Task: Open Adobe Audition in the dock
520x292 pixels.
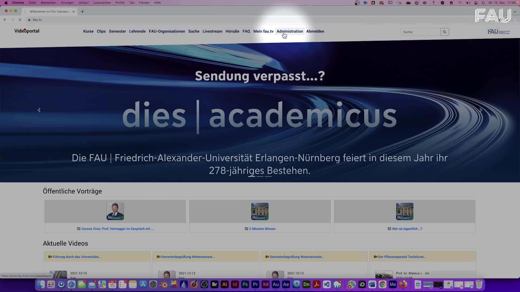Action: click(276, 284)
